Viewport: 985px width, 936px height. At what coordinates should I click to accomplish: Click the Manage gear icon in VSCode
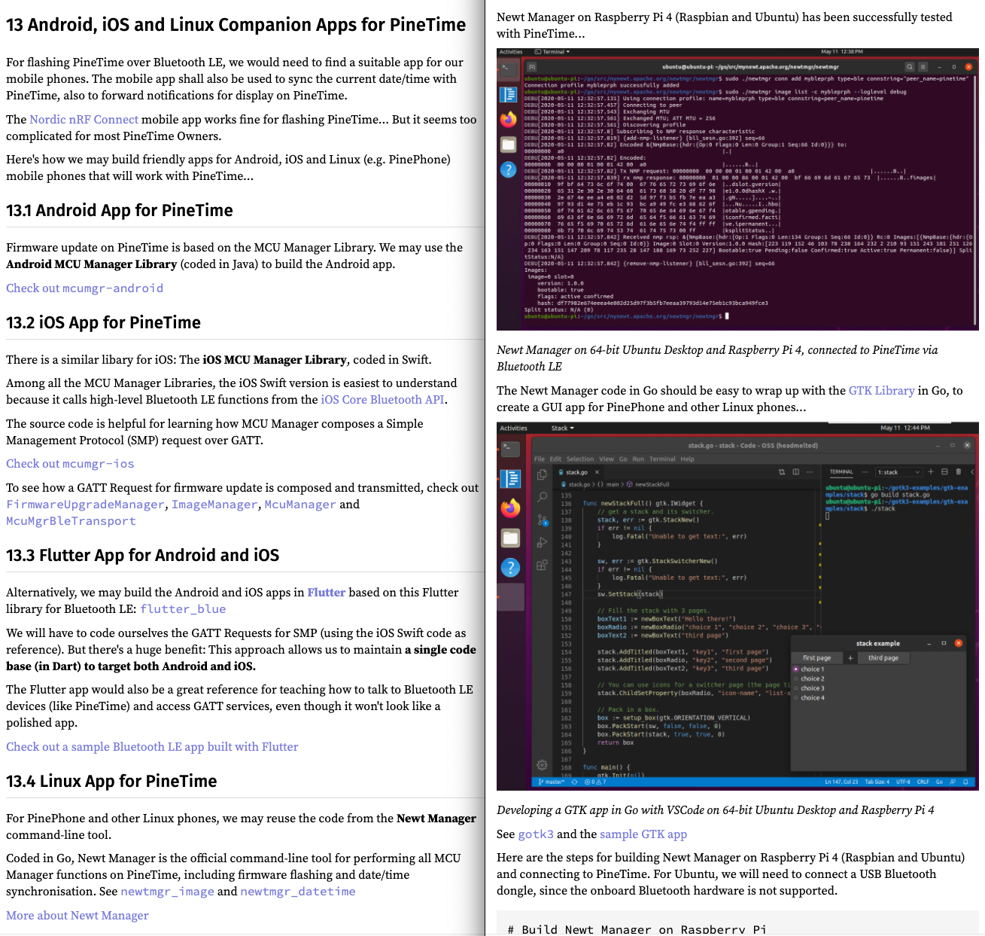tap(542, 765)
